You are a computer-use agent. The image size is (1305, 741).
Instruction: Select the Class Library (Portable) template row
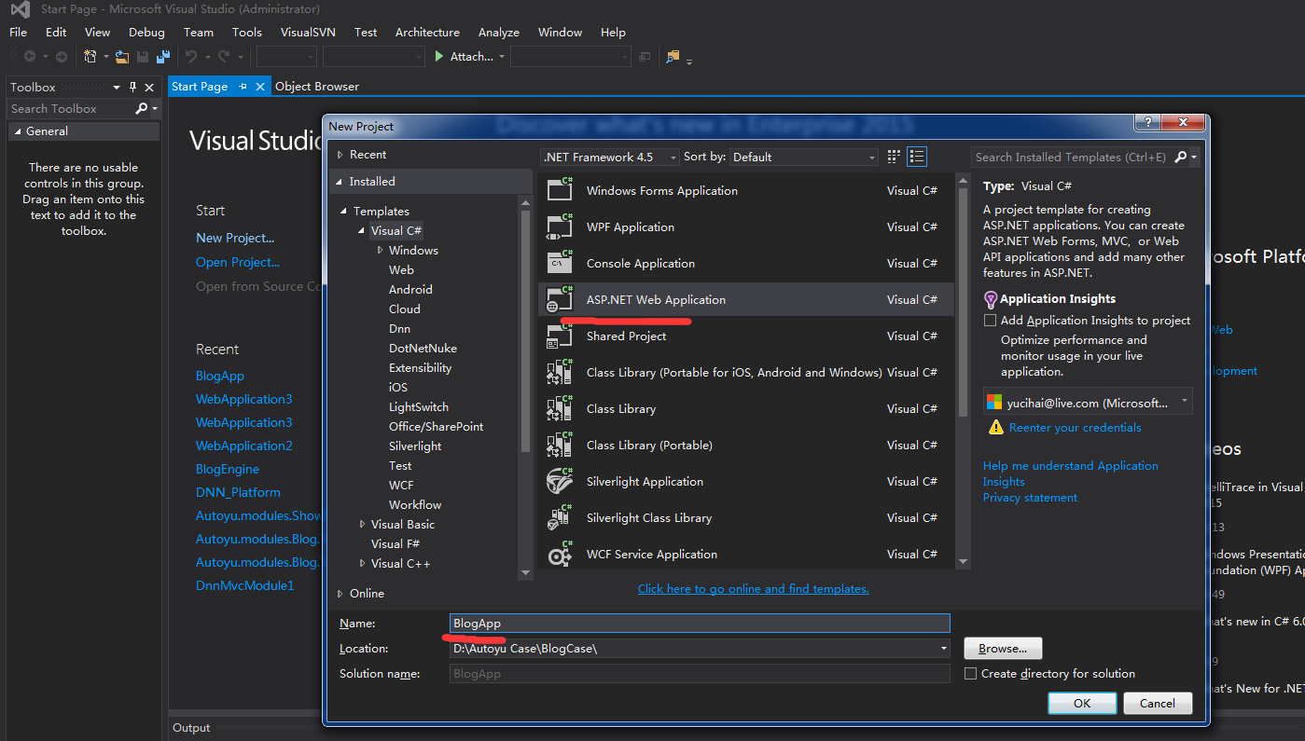click(x=747, y=445)
